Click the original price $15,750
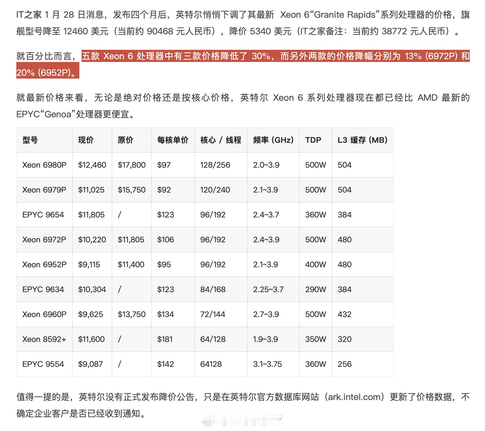 tap(132, 190)
